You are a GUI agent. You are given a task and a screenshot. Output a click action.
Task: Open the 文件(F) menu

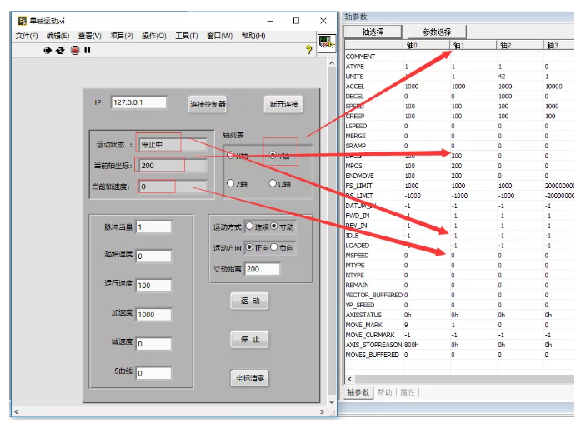click(27, 36)
